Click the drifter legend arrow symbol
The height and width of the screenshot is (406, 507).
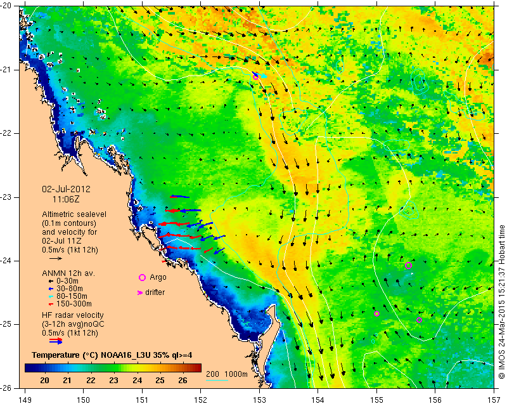(x=140, y=292)
